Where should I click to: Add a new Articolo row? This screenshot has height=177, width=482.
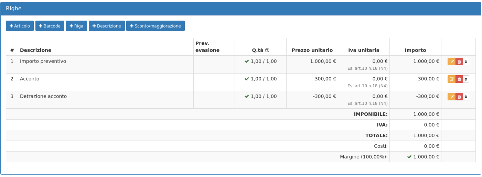pyautogui.click(x=20, y=26)
